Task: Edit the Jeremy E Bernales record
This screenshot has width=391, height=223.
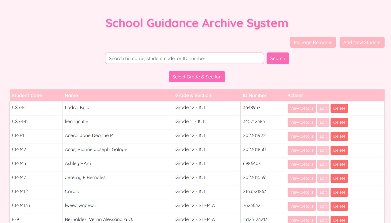Action: tap(323, 178)
